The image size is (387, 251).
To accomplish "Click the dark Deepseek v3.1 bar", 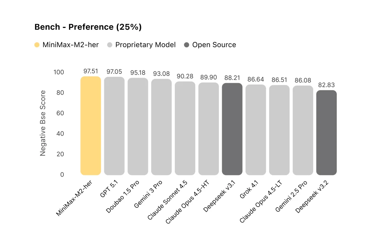I will point(232,129).
